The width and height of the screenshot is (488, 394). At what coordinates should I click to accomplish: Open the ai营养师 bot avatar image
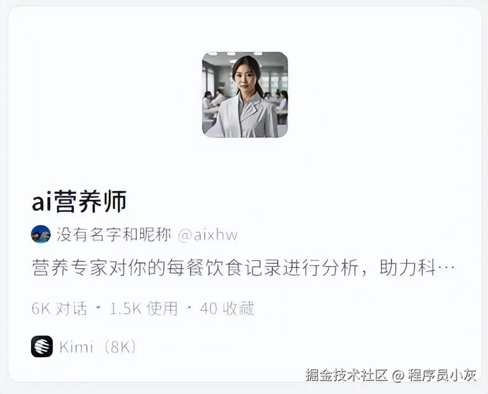point(245,94)
